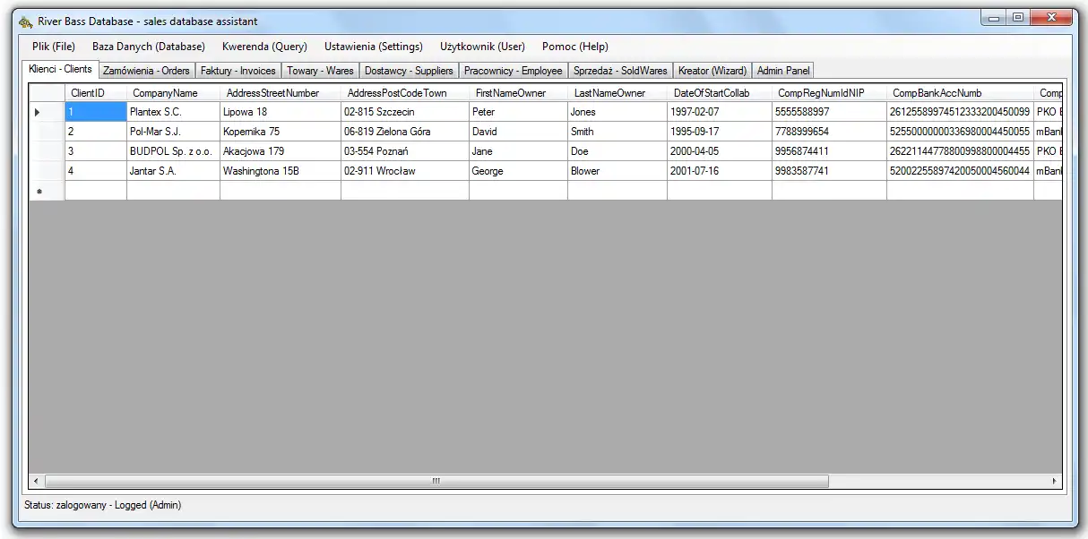Switch to the Dostawcy - Suppliers tab
The height and width of the screenshot is (539, 1088).
(x=409, y=71)
